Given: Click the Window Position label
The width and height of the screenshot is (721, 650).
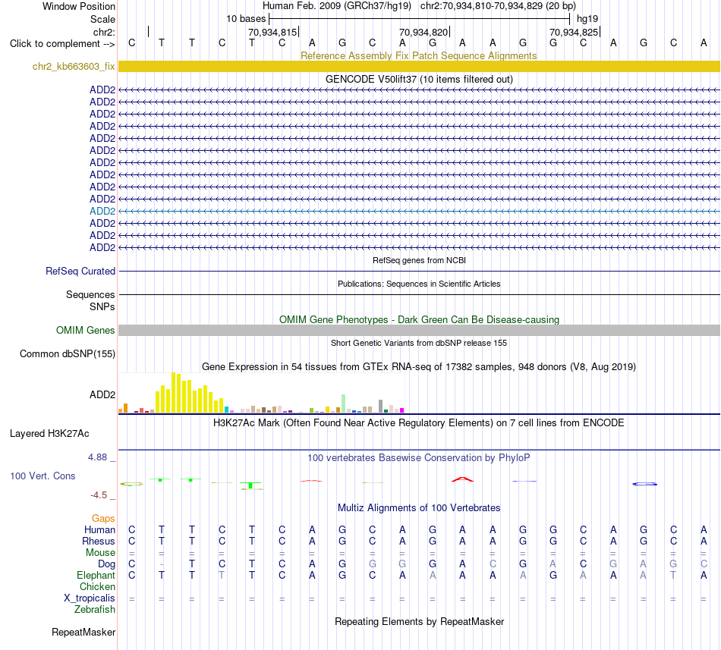Looking at the screenshot, I should (x=79, y=6).
